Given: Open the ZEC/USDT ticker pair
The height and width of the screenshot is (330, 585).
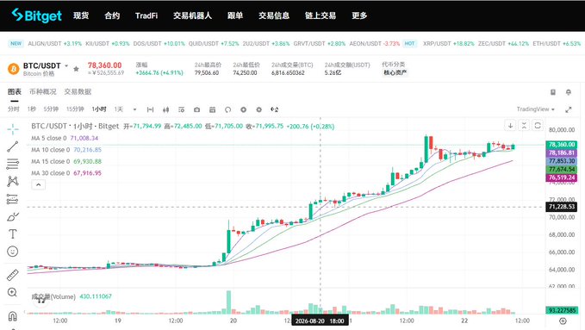Looking at the screenshot, I should (x=503, y=44).
